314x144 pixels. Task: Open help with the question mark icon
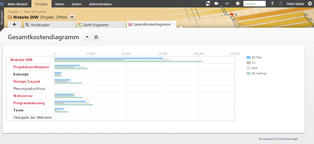(x=272, y=3)
